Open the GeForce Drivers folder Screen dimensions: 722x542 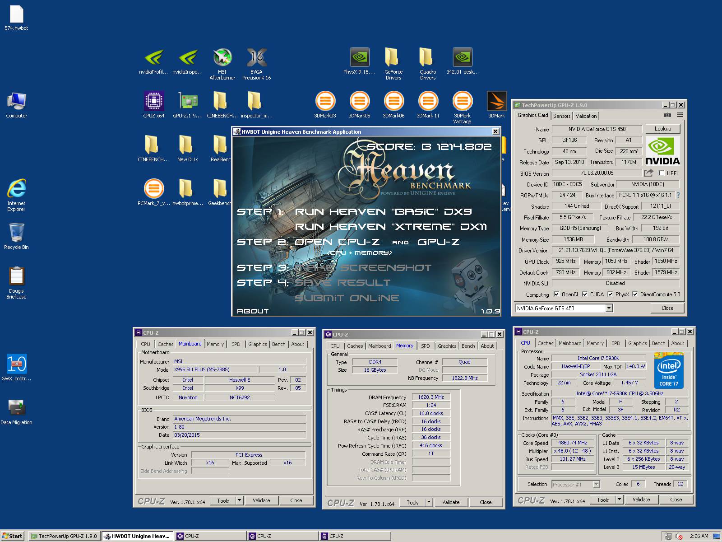[393, 64]
